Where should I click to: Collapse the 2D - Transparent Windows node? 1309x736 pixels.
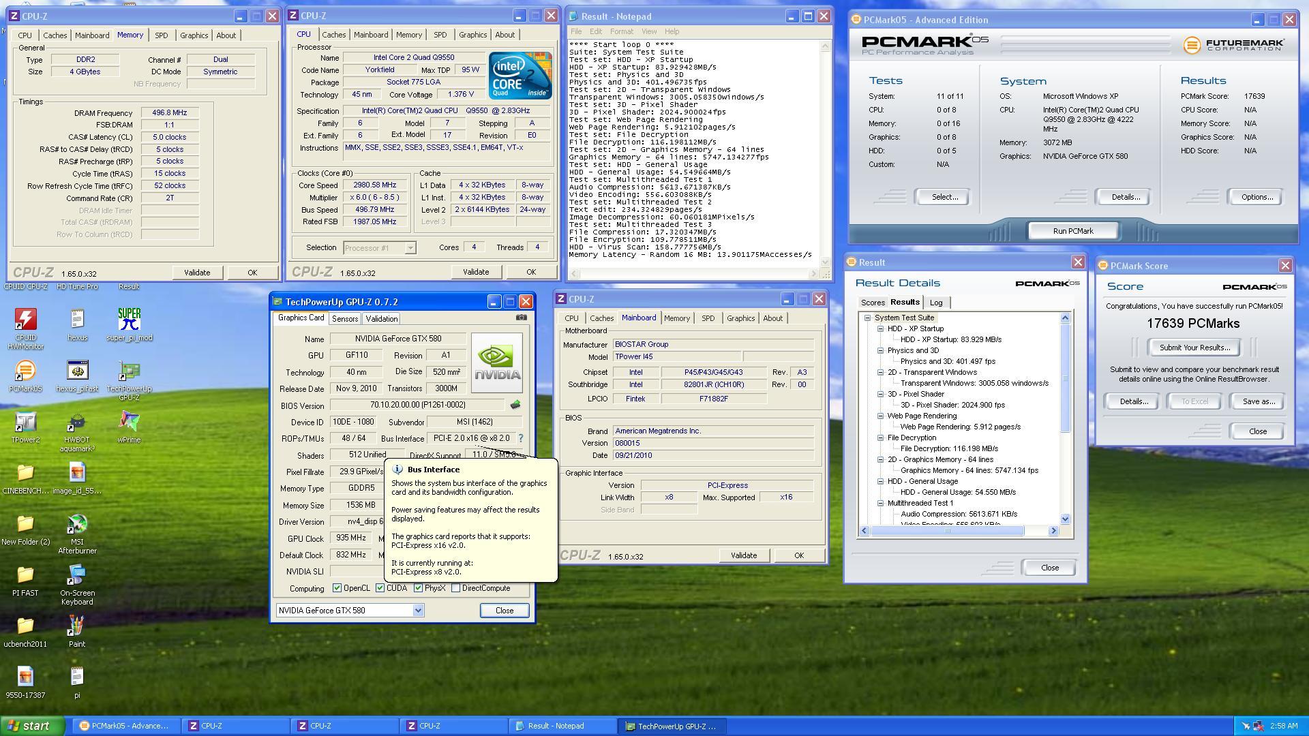[x=880, y=373]
